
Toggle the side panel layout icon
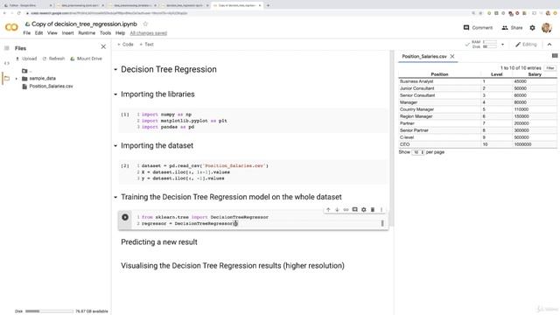pyautogui.click(x=555, y=56)
